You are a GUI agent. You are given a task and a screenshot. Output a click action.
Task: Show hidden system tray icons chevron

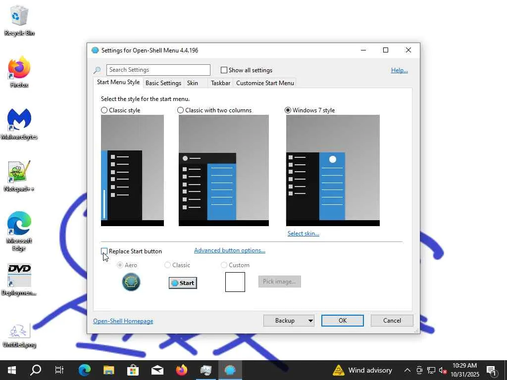tap(407, 370)
